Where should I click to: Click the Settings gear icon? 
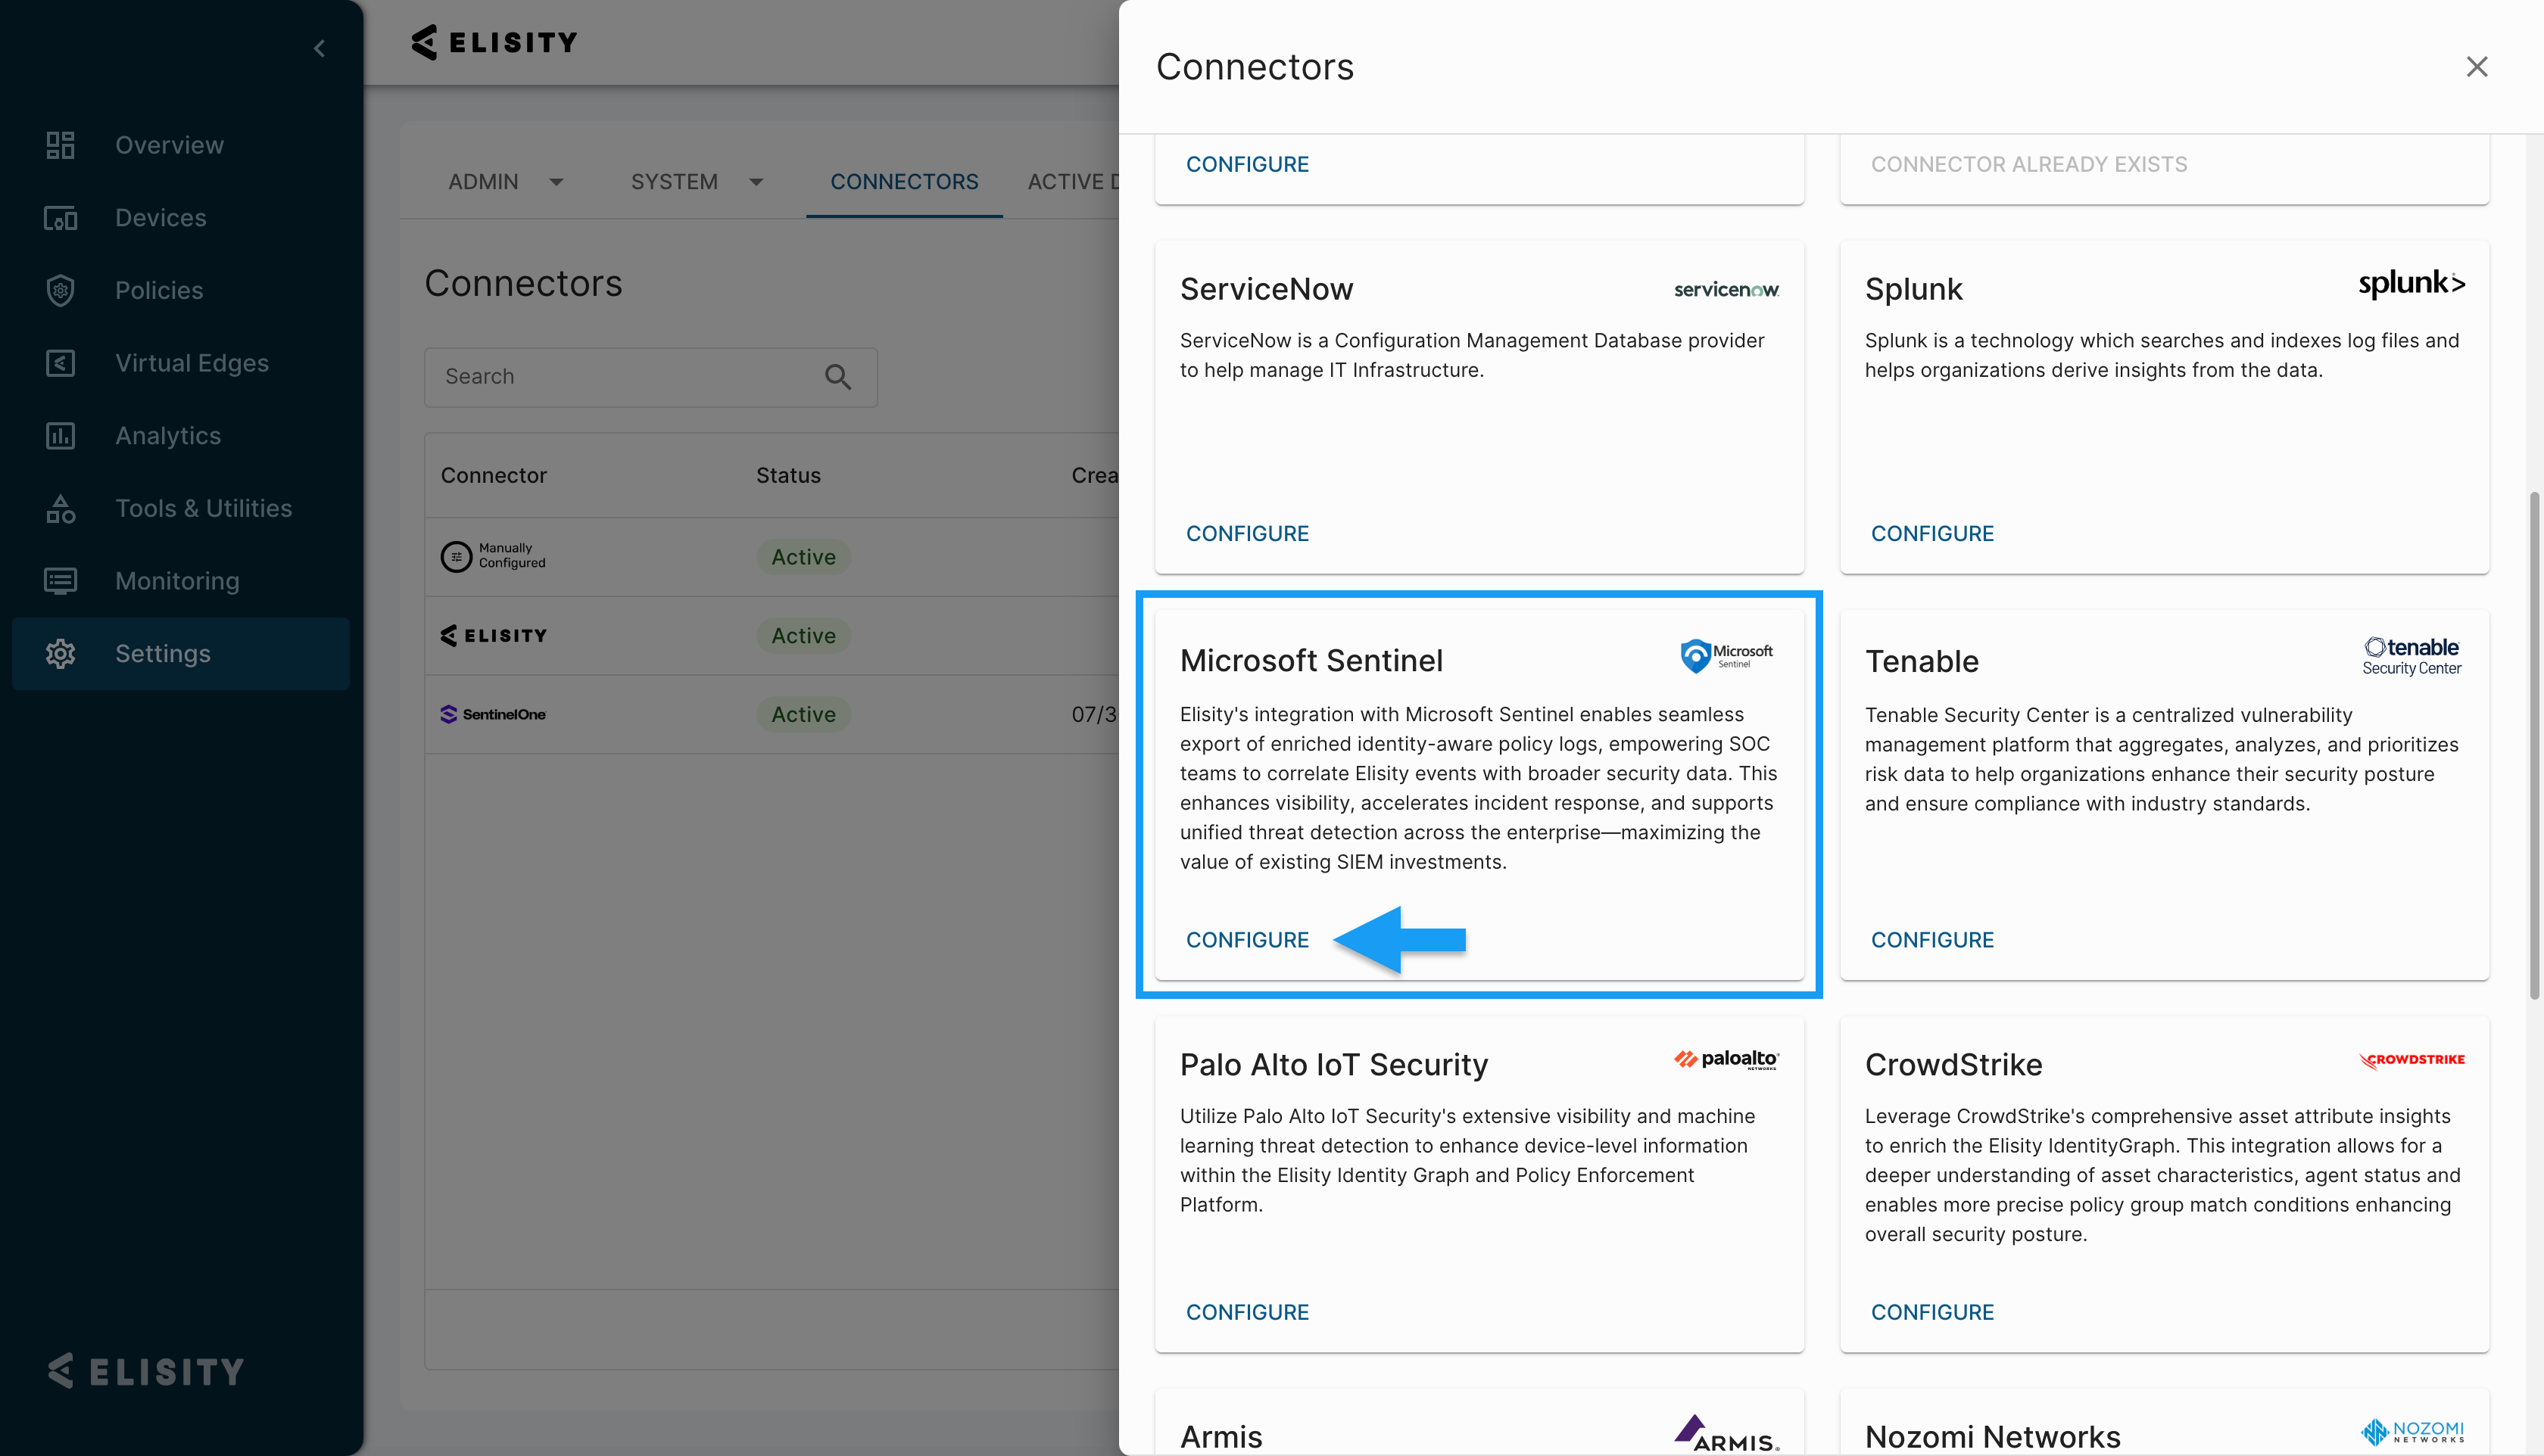(60, 654)
